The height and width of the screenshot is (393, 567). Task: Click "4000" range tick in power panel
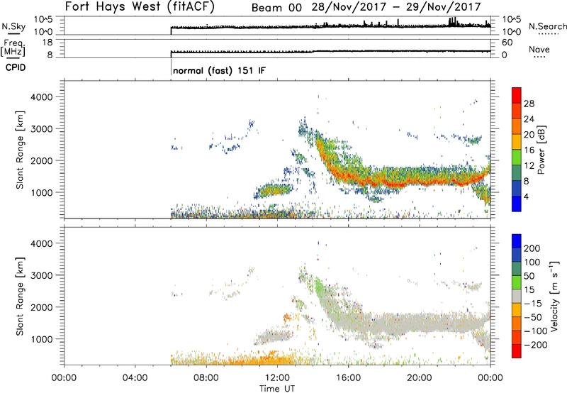click(x=42, y=97)
